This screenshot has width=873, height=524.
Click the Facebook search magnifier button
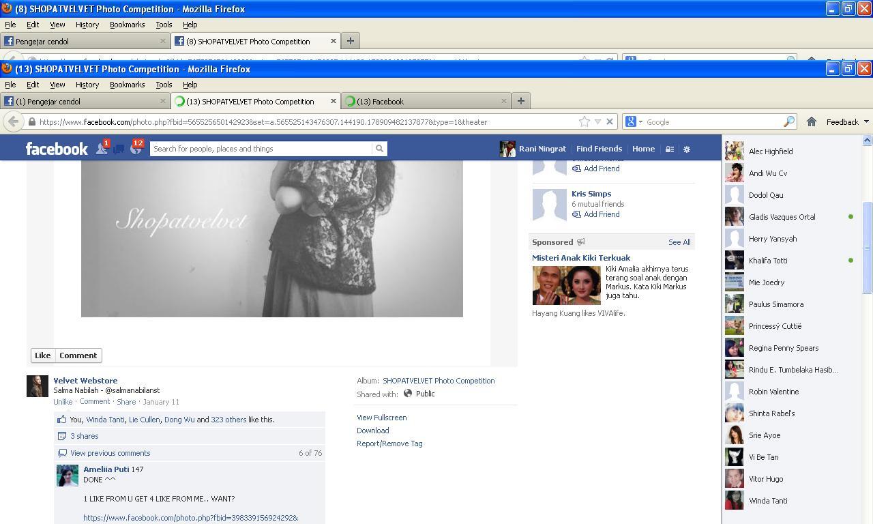coord(379,149)
